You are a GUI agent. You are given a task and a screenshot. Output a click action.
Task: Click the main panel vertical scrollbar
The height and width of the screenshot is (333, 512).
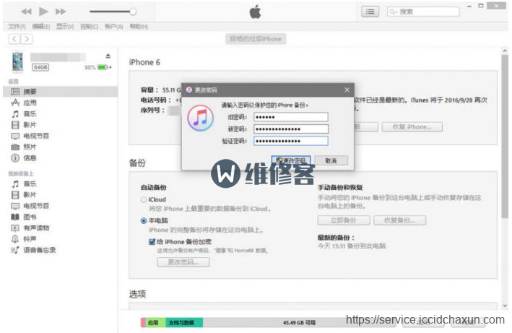tap(505, 137)
